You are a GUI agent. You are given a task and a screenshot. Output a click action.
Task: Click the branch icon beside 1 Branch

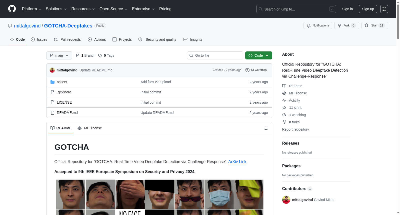(77, 55)
